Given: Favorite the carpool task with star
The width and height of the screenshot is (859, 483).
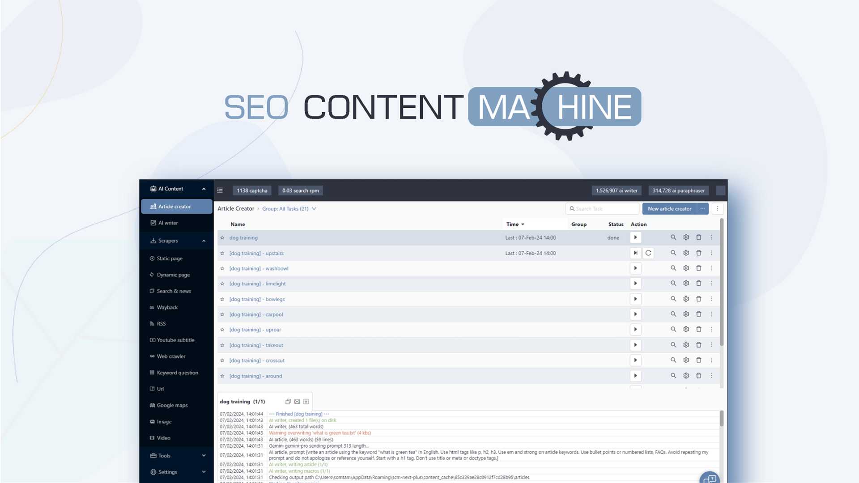Looking at the screenshot, I should pyautogui.click(x=222, y=314).
